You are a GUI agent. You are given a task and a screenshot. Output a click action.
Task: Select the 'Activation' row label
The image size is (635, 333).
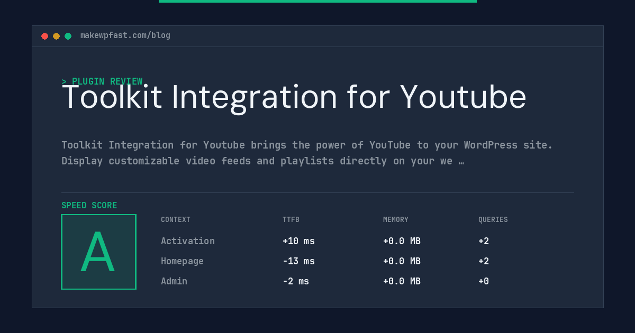coord(188,241)
